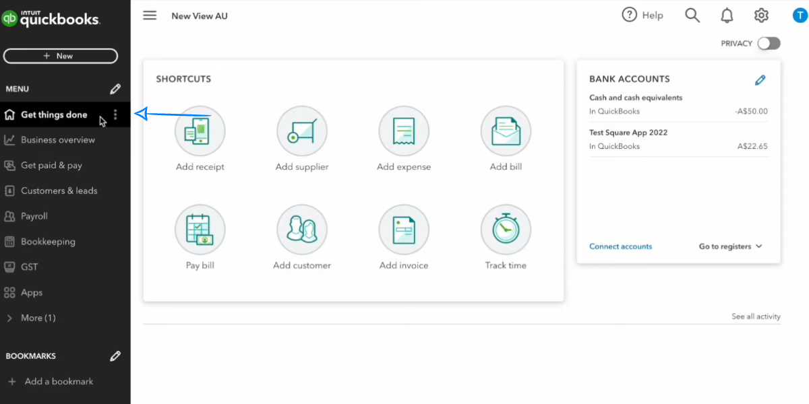Click the Add bill label

point(506,167)
